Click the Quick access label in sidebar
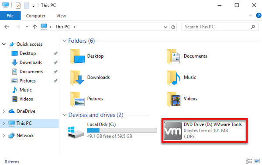This screenshot has height=165, width=262. [x=29, y=44]
